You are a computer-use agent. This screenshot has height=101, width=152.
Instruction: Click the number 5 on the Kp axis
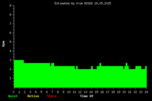tap(11, 42)
